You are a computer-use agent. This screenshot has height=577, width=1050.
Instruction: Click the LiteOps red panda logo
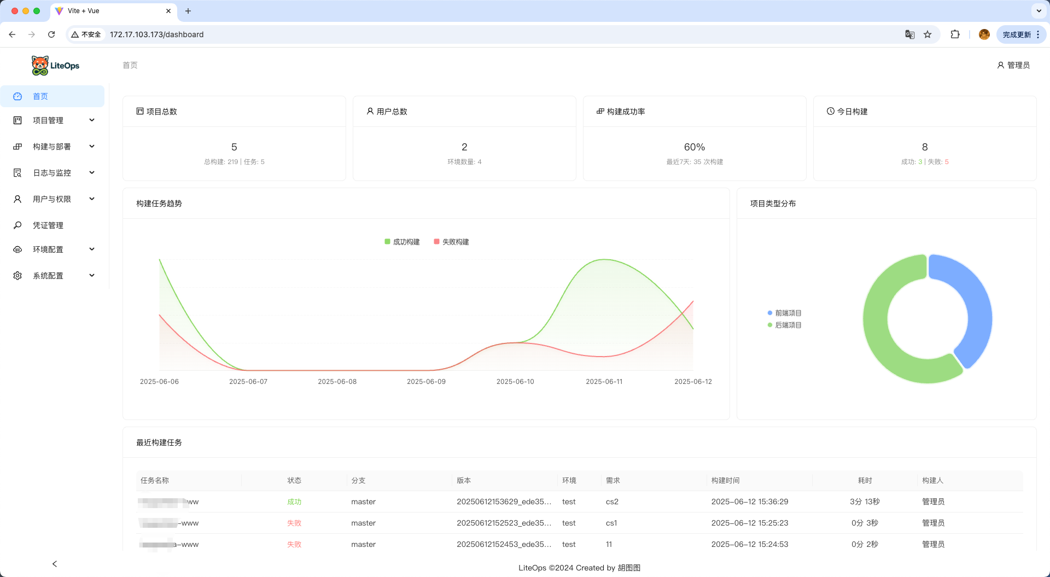(x=40, y=66)
